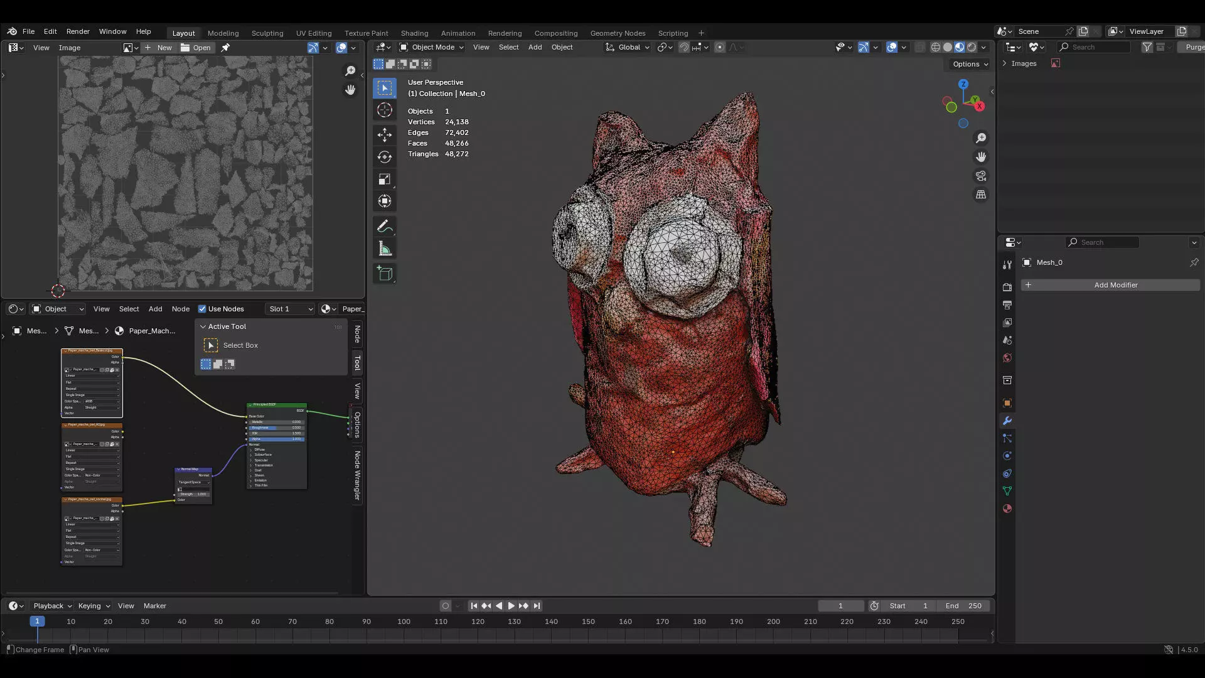Open the Slot 1 material dropdown

click(x=291, y=309)
